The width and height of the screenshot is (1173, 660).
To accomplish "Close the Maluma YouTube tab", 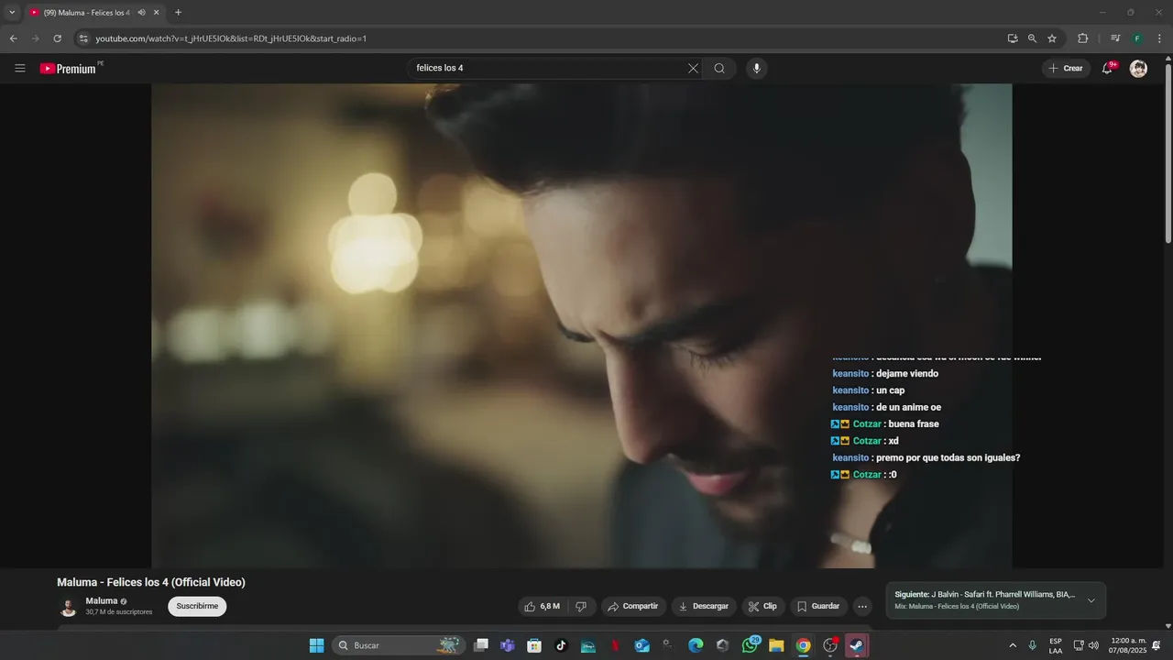I will pyautogui.click(x=157, y=13).
